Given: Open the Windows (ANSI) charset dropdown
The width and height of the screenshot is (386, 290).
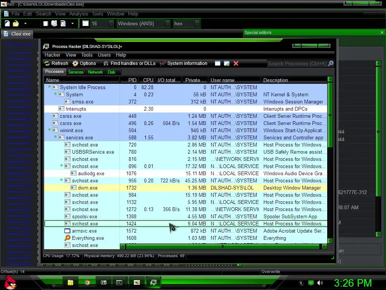Looking at the screenshot, I should 144,23.
